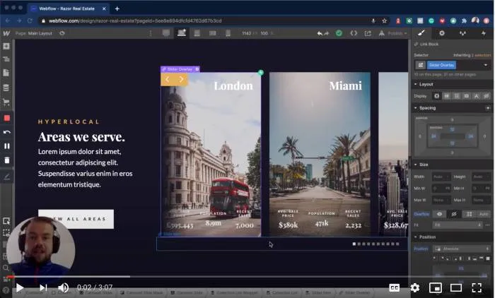Set overflow to scroll

[x=469, y=214]
